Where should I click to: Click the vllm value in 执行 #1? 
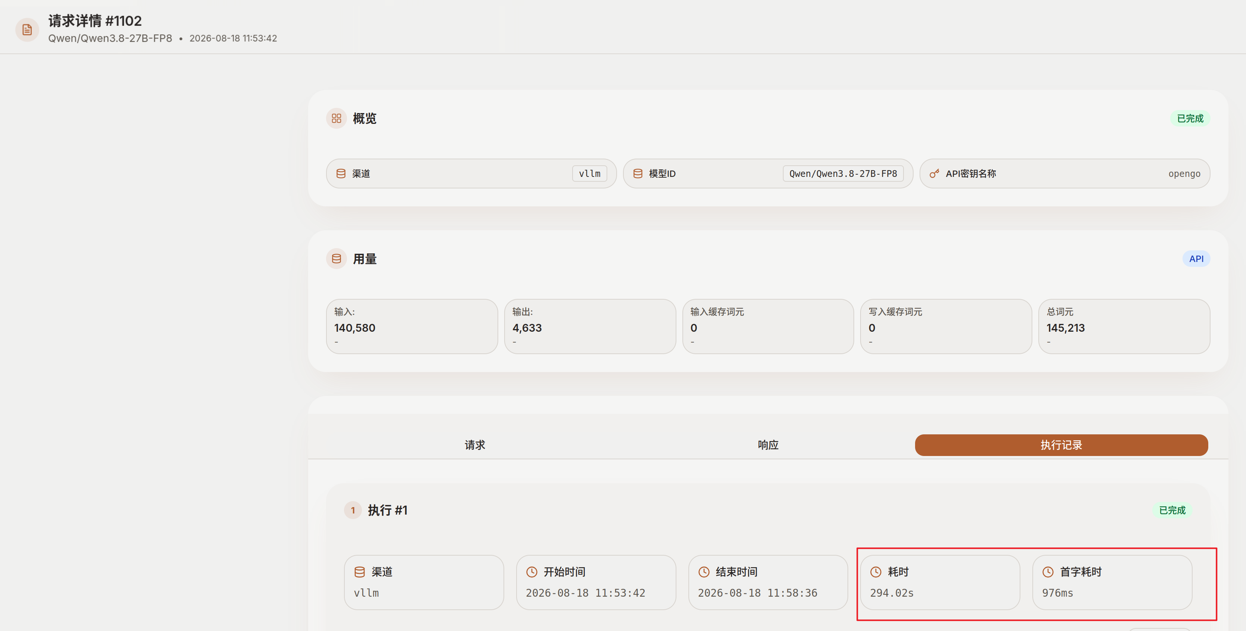click(366, 593)
